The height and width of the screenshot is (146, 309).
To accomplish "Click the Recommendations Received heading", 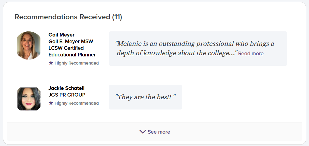I will click(62, 17).
